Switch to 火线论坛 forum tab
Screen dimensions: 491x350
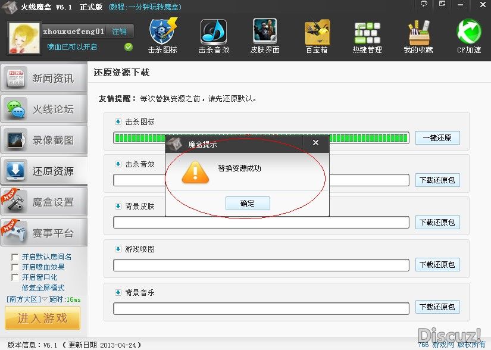pos(44,109)
